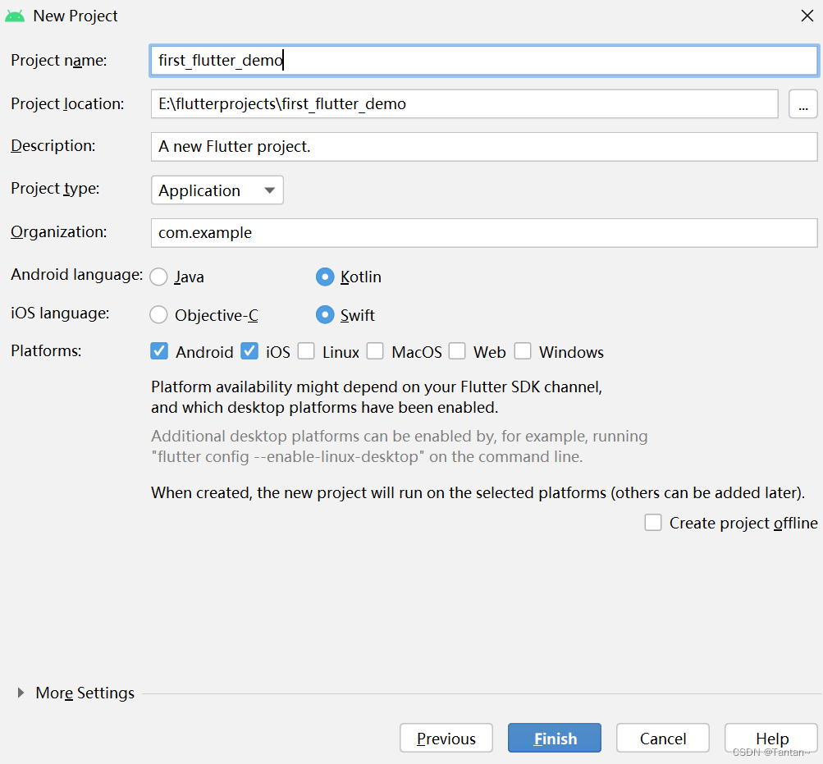Click the Cancel button

click(663, 738)
